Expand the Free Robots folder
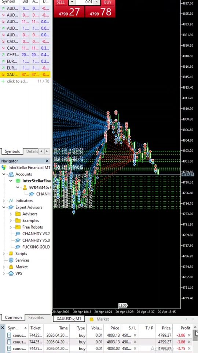 point(11,227)
